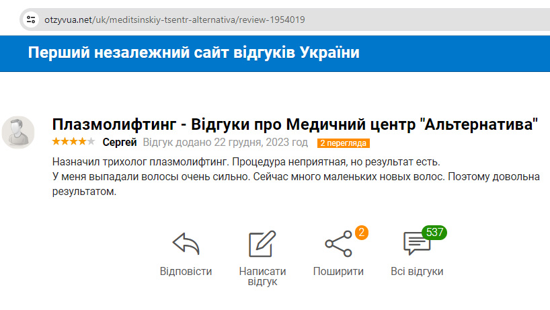The image size is (550, 310).
Task: Open the author name Сергей
Action: (120, 143)
